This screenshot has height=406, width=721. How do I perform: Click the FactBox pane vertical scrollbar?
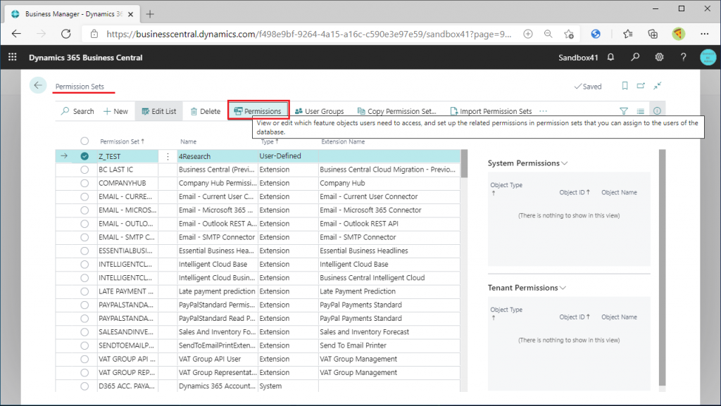[x=662, y=267]
